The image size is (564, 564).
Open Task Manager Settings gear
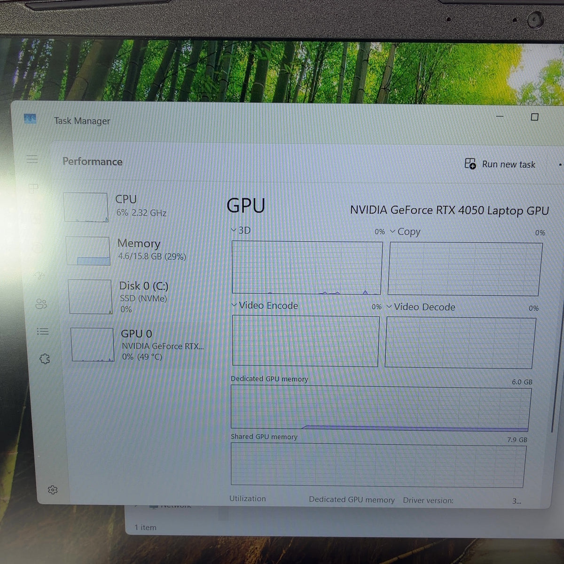53,490
